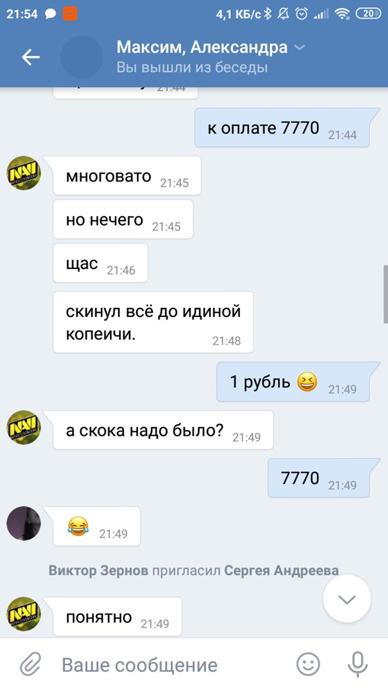The height and width of the screenshot is (690, 388).
Task: Jump to latest messages with the down-chevron button
Action: 346,599
